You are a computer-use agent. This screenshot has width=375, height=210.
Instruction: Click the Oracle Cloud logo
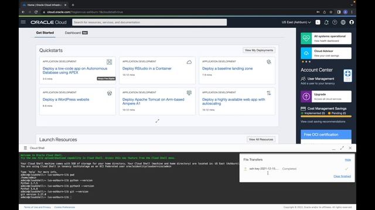49,22
